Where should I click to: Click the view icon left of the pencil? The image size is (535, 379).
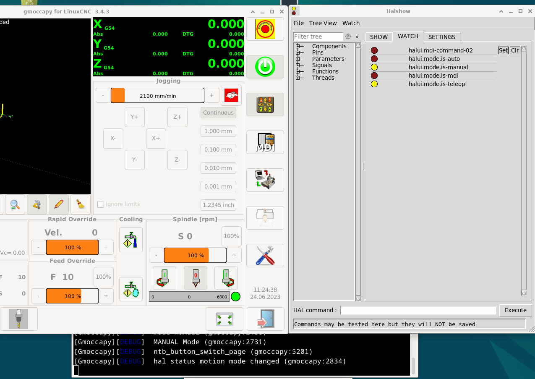[x=37, y=204]
